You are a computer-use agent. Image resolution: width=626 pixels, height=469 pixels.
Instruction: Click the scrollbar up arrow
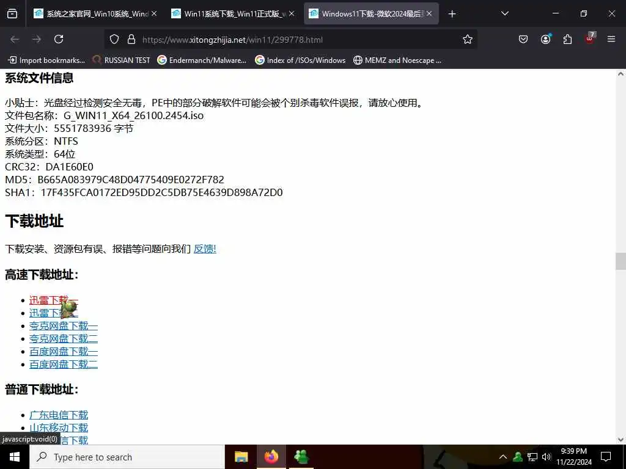tap(620, 74)
